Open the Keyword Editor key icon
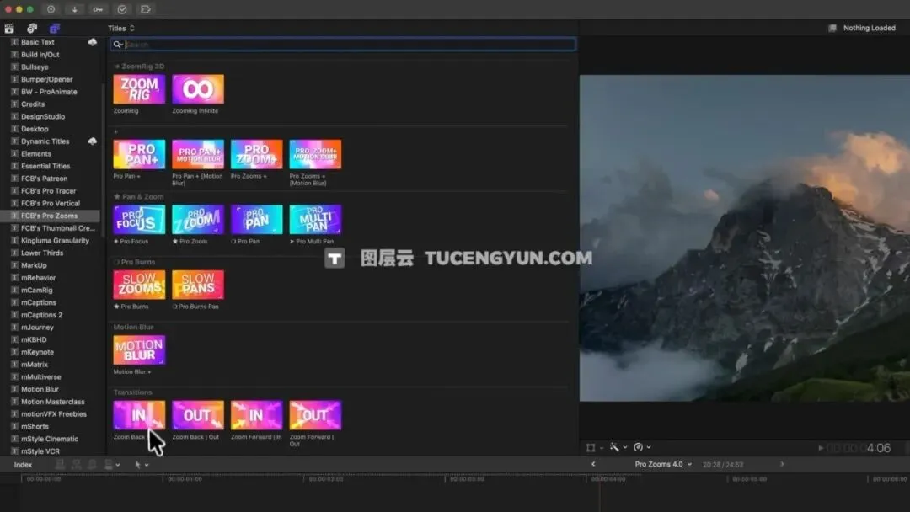Screen dimensions: 910x512 (x=98, y=9)
